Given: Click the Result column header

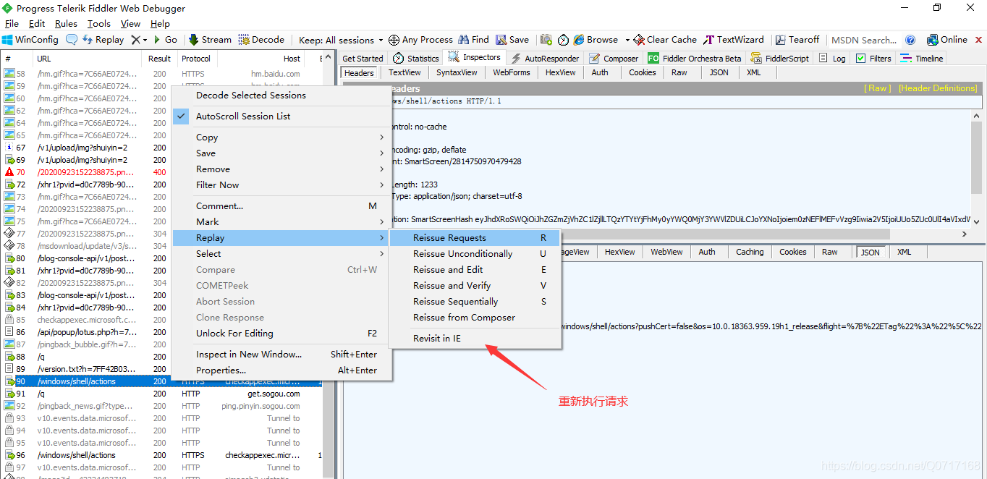Looking at the screenshot, I should pyautogui.click(x=160, y=59).
